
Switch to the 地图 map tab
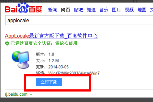click(x=142, y=10)
